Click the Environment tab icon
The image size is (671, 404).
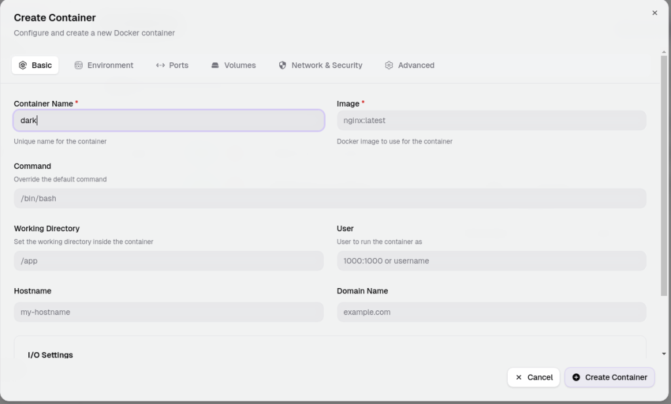tap(79, 65)
